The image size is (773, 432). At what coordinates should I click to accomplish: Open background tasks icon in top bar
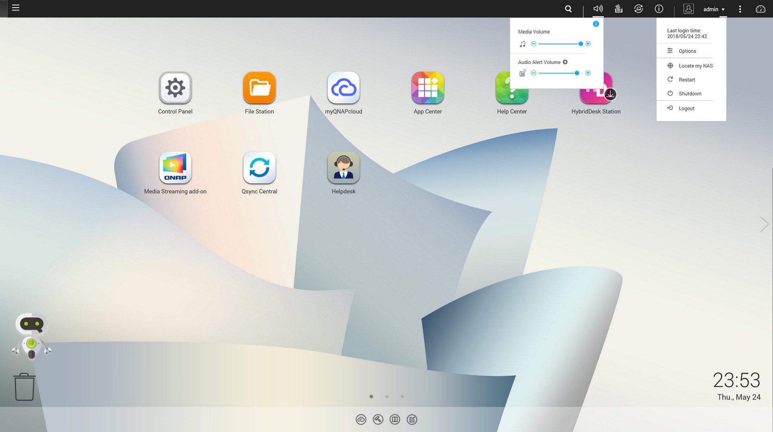click(618, 8)
